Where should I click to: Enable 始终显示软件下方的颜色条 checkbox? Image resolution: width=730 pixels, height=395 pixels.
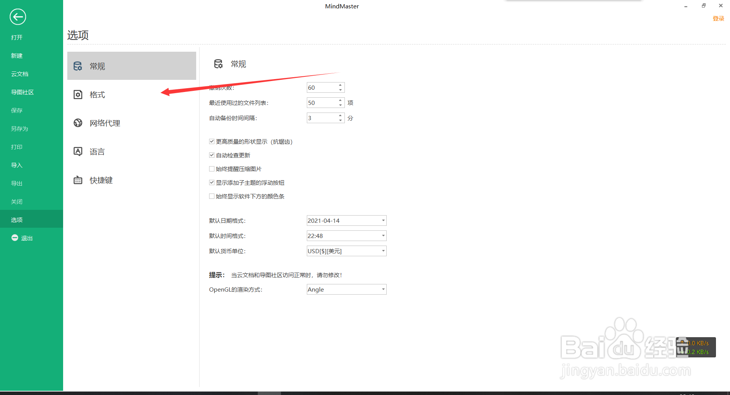(212, 196)
